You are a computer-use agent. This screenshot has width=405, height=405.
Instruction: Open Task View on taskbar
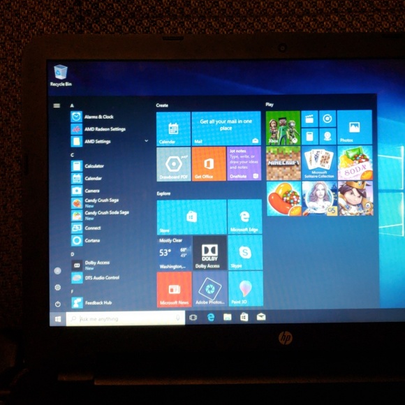point(193,318)
